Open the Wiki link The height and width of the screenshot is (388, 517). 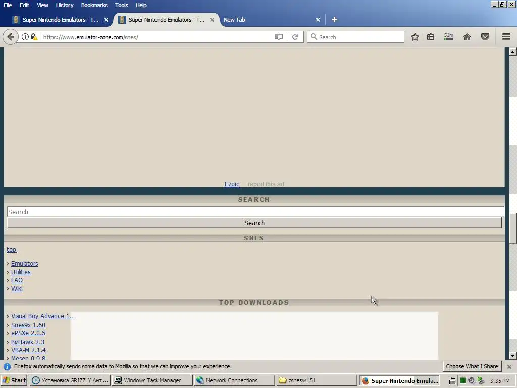pos(17,289)
